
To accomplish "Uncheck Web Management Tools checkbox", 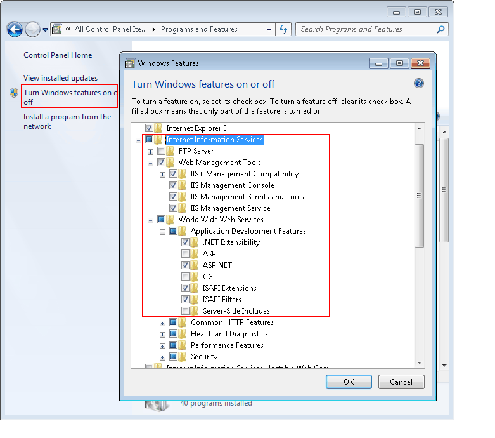I will (x=161, y=163).
